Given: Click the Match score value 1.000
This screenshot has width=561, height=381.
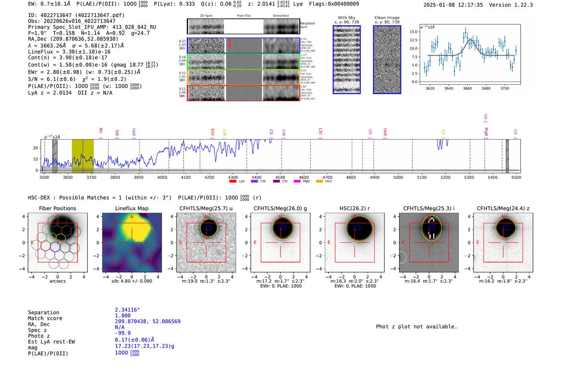Looking at the screenshot, I should [123, 315].
